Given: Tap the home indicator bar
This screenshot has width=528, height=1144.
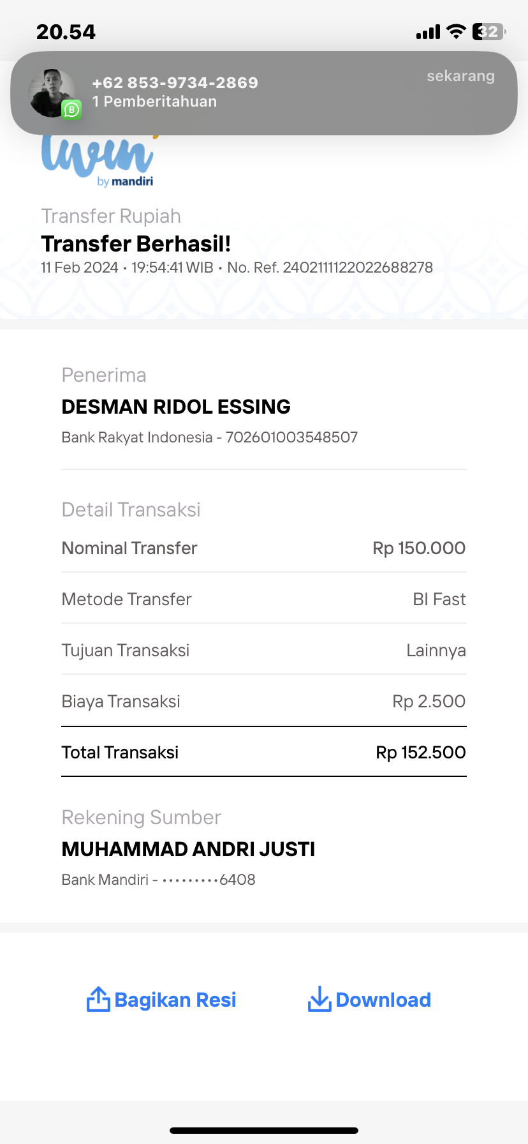Looking at the screenshot, I should click(x=264, y=1131).
